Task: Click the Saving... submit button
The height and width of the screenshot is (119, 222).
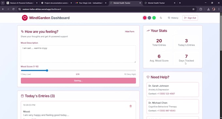Action: 78,81
